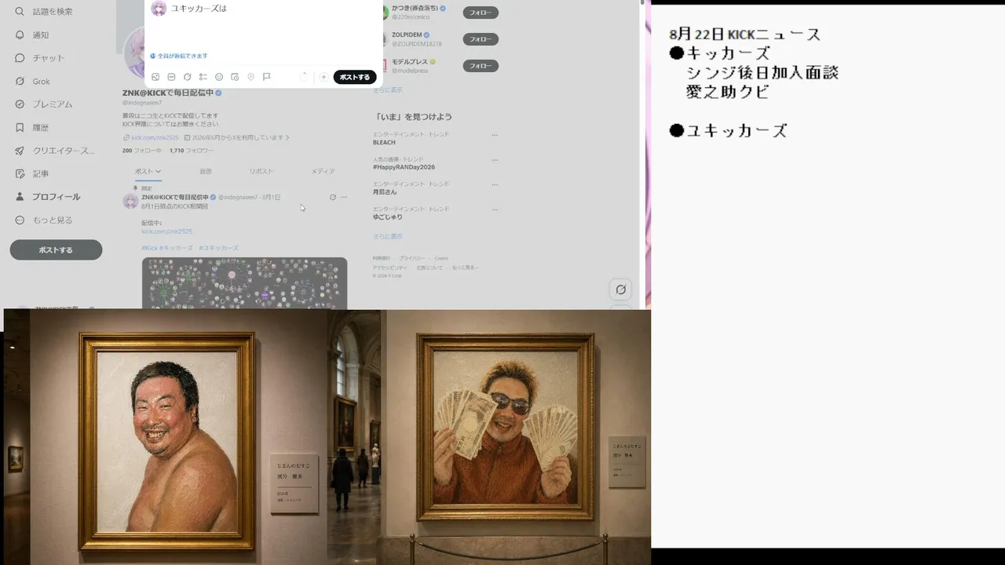The height and width of the screenshot is (565, 1005).
Task: Open the モデルプレス suggested profile name
Action: pos(409,62)
